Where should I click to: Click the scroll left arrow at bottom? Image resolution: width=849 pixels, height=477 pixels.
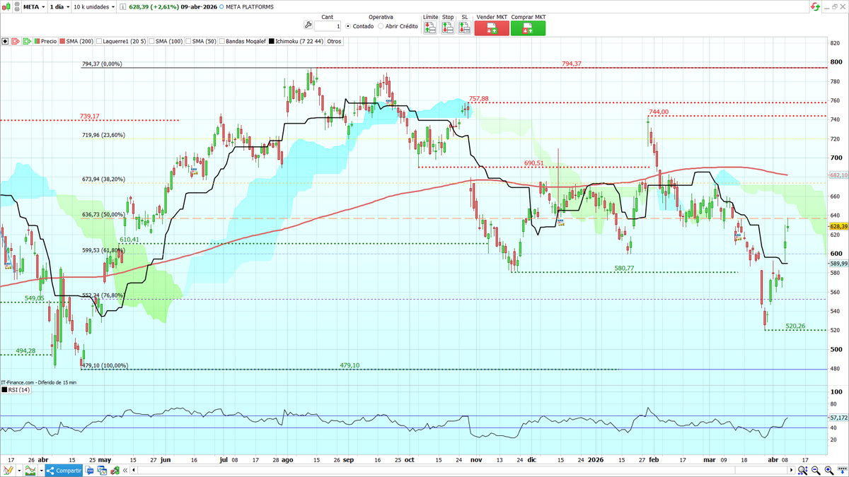tap(134, 470)
